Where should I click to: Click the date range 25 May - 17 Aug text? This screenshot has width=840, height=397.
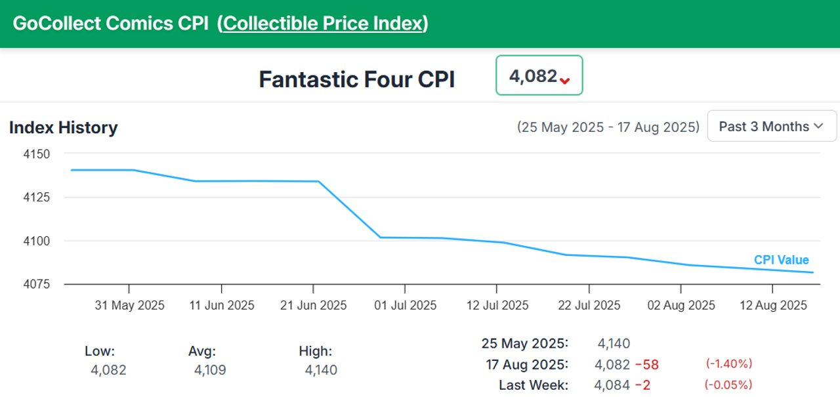(608, 127)
